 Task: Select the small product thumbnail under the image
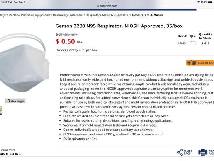point(1,111)
